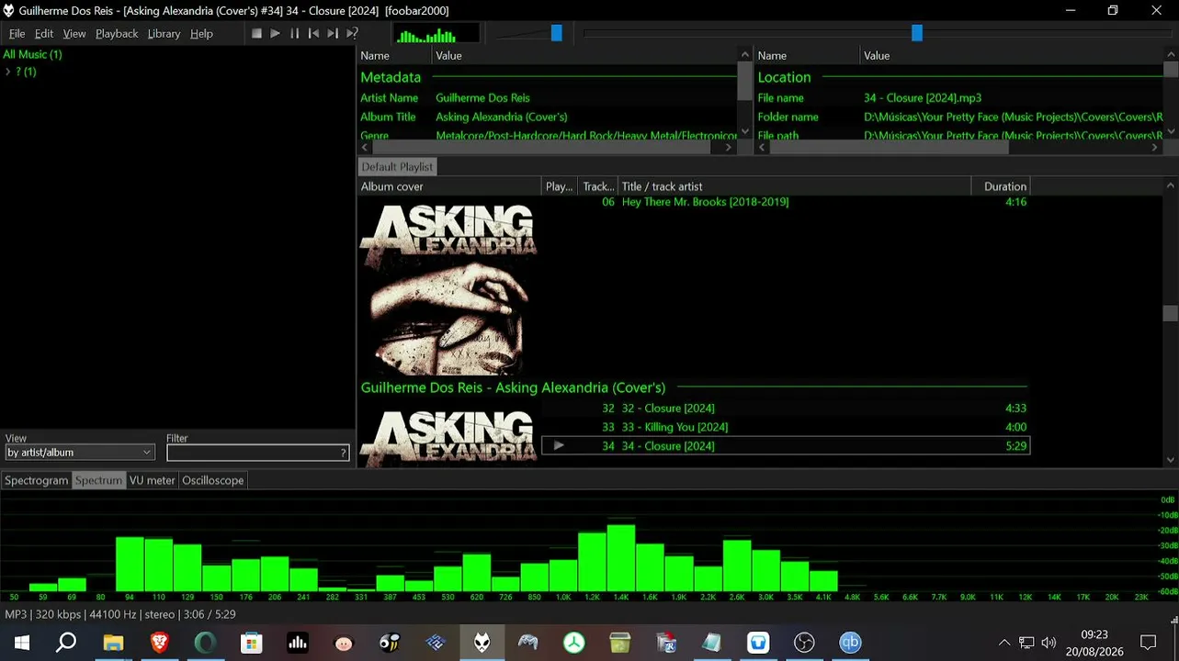Expand the '? (1)' library node
The height and width of the screenshot is (661, 1179).
click(8, 72)
